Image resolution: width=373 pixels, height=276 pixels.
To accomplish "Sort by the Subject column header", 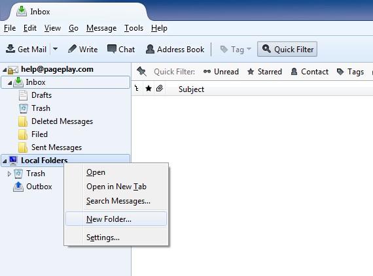I will coord(191,89).
